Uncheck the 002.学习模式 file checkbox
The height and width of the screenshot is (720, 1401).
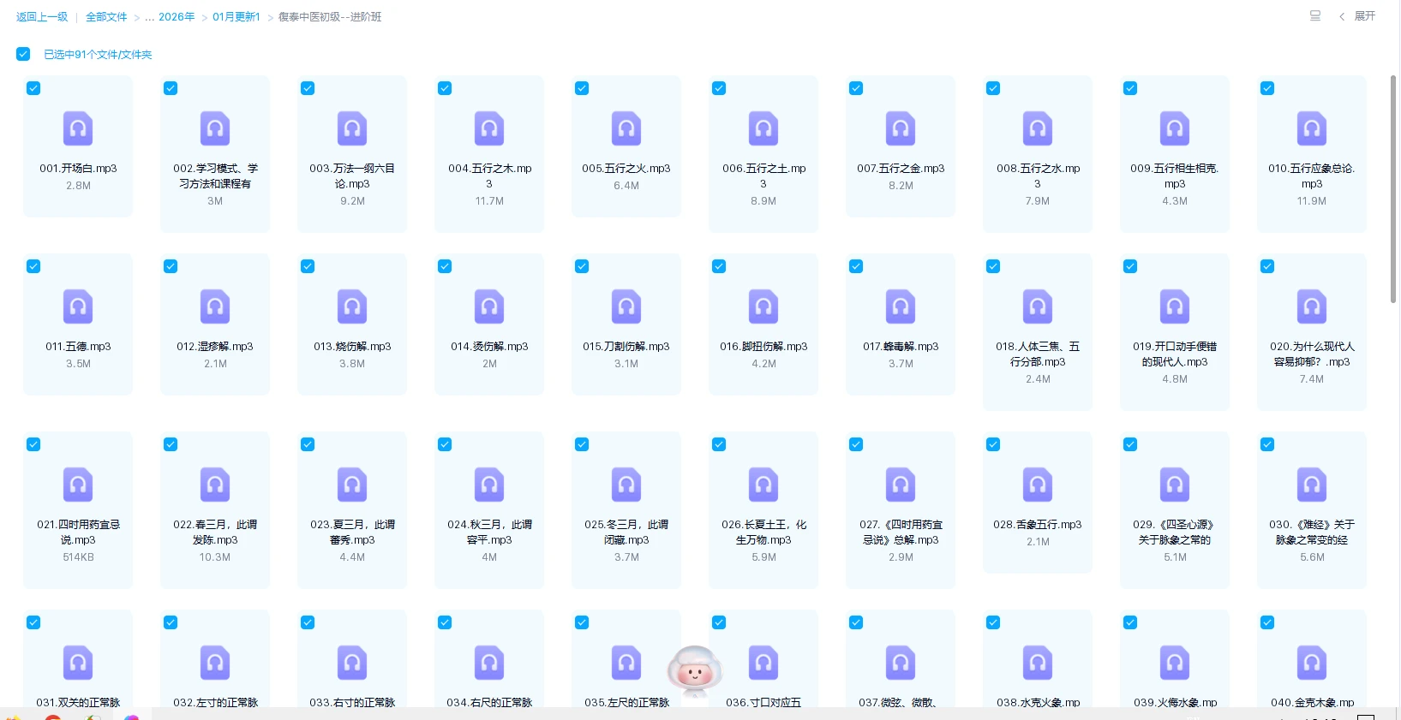171,88
